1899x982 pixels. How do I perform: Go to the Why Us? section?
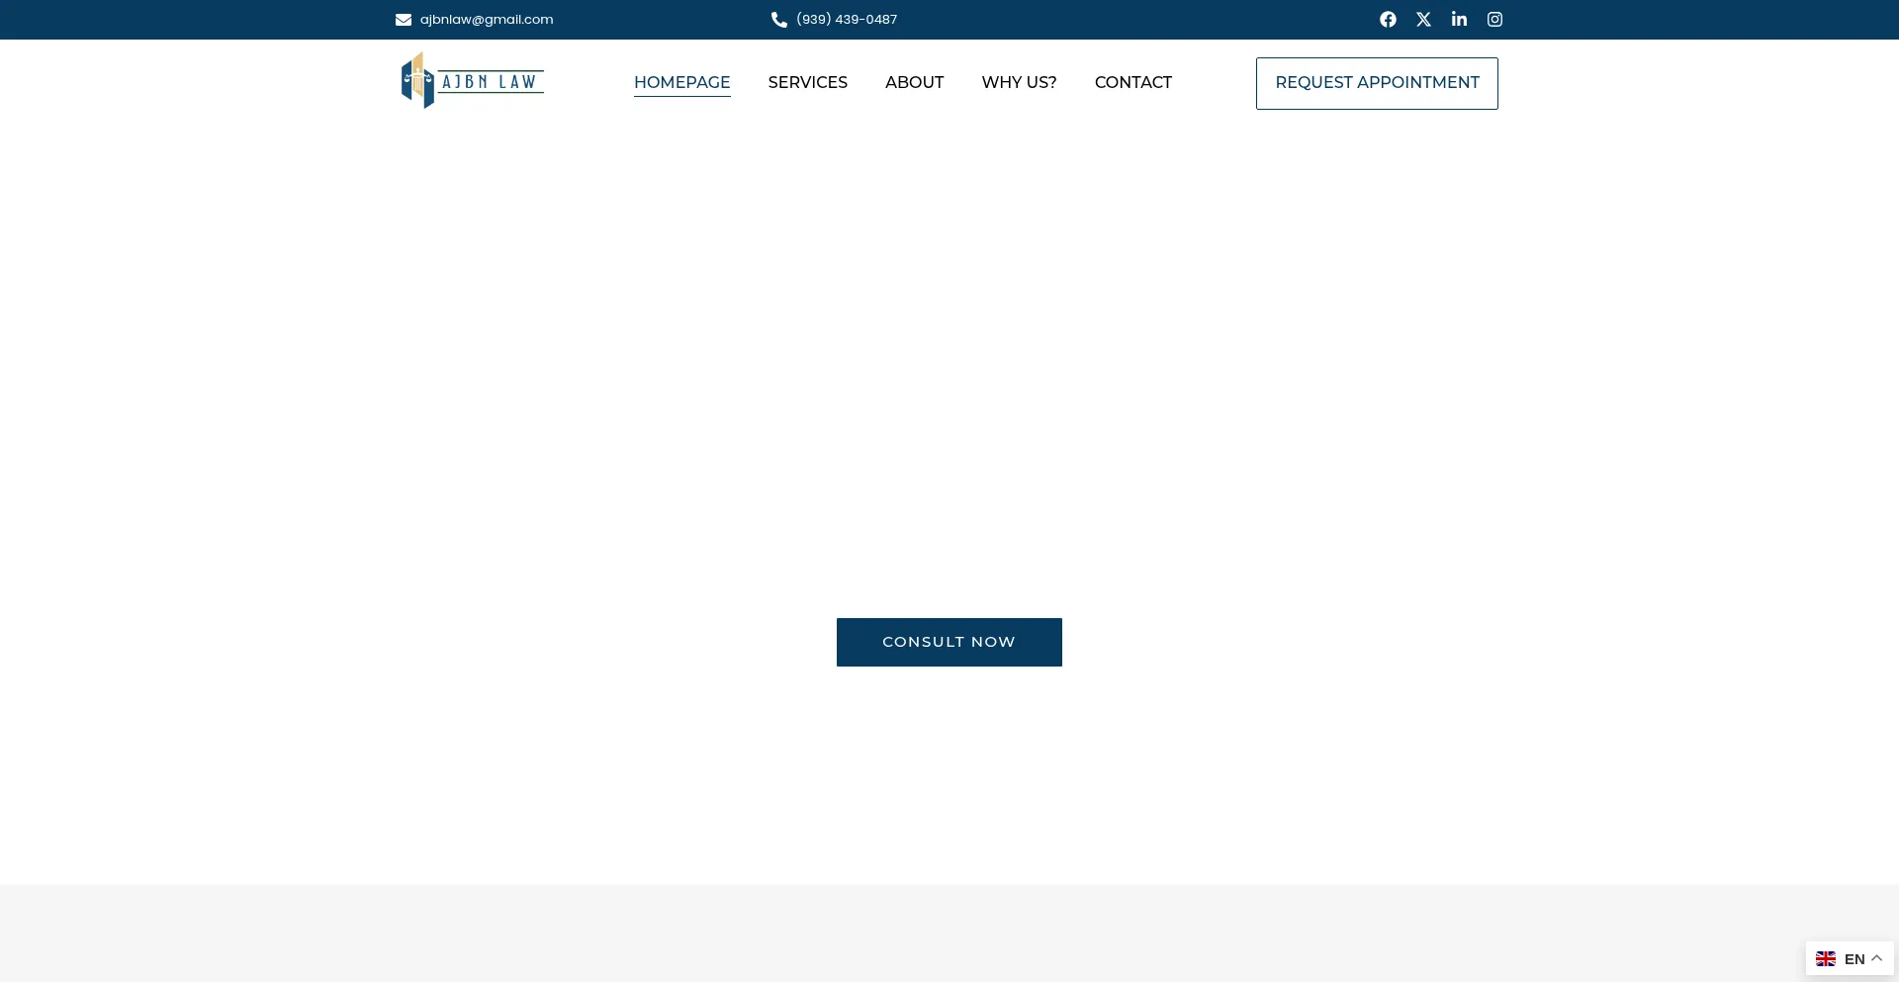pos(1019,83)
